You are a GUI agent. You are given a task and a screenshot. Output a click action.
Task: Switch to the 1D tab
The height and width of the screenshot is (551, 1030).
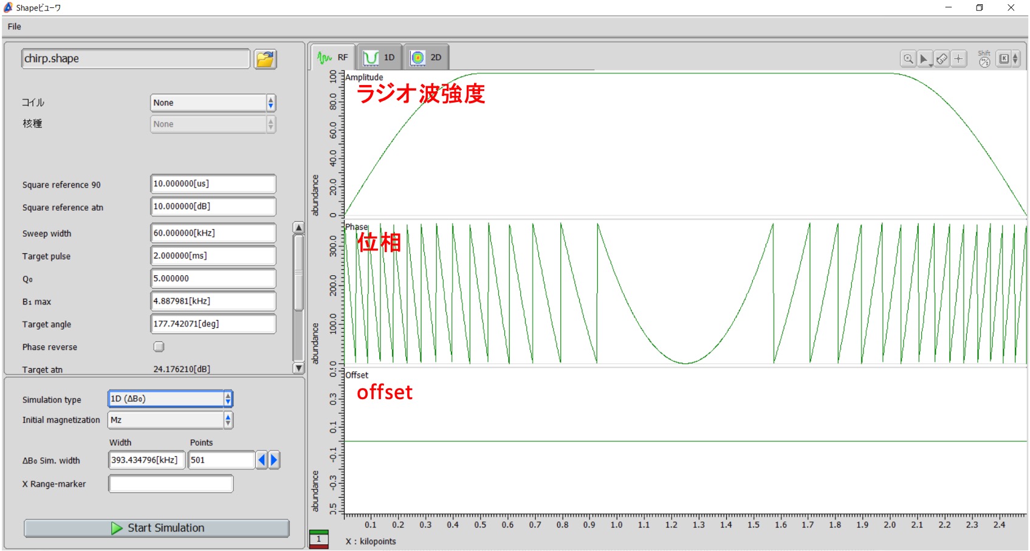coord(380,58)
